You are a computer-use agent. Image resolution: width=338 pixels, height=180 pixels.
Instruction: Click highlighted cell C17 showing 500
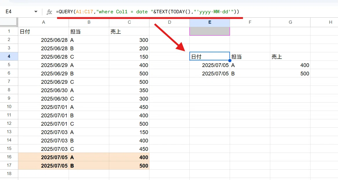[129, 166]
